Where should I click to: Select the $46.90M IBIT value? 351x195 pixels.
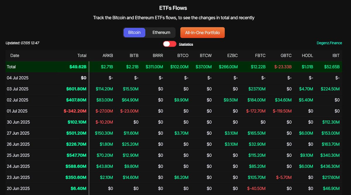tap(331, 189)
